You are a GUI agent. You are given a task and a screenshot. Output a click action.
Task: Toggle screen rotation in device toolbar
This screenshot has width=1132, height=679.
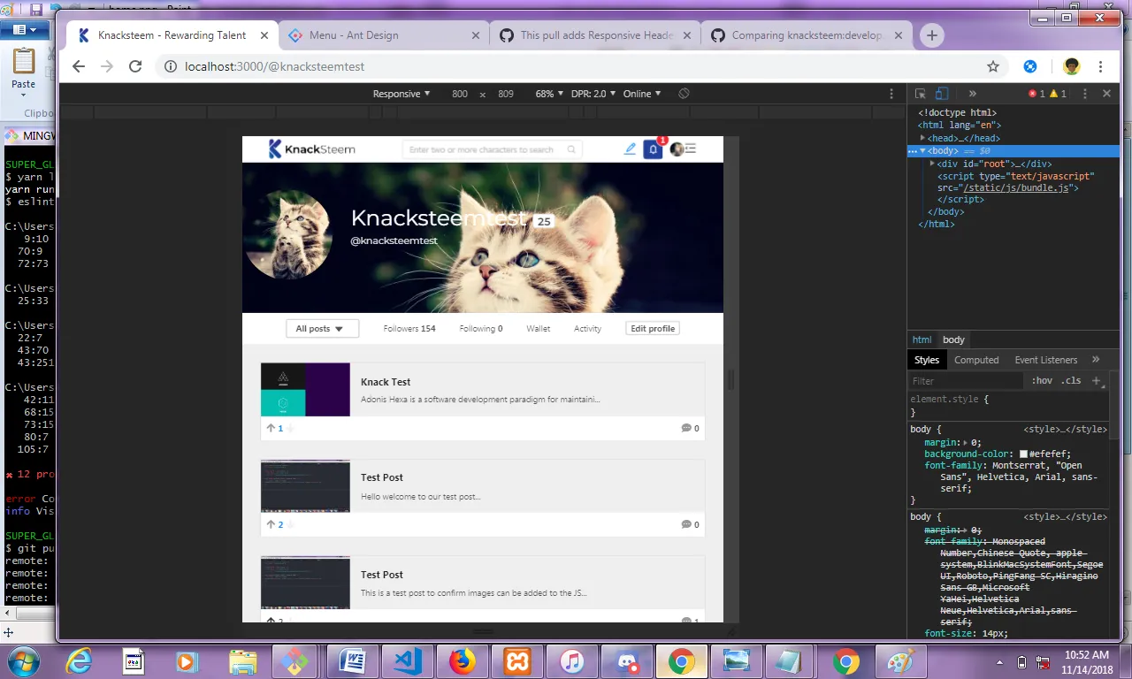(684, 94)
